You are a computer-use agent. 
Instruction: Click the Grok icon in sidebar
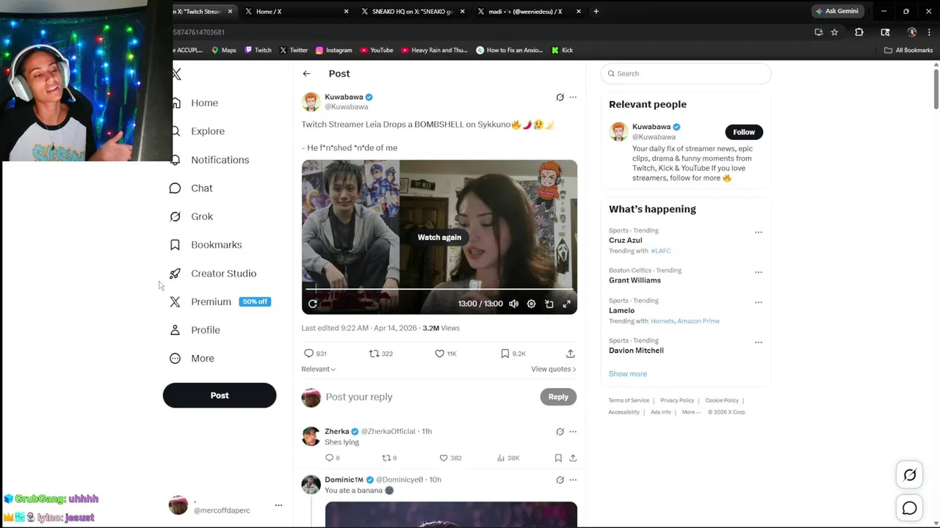click(x=175, y=216)
